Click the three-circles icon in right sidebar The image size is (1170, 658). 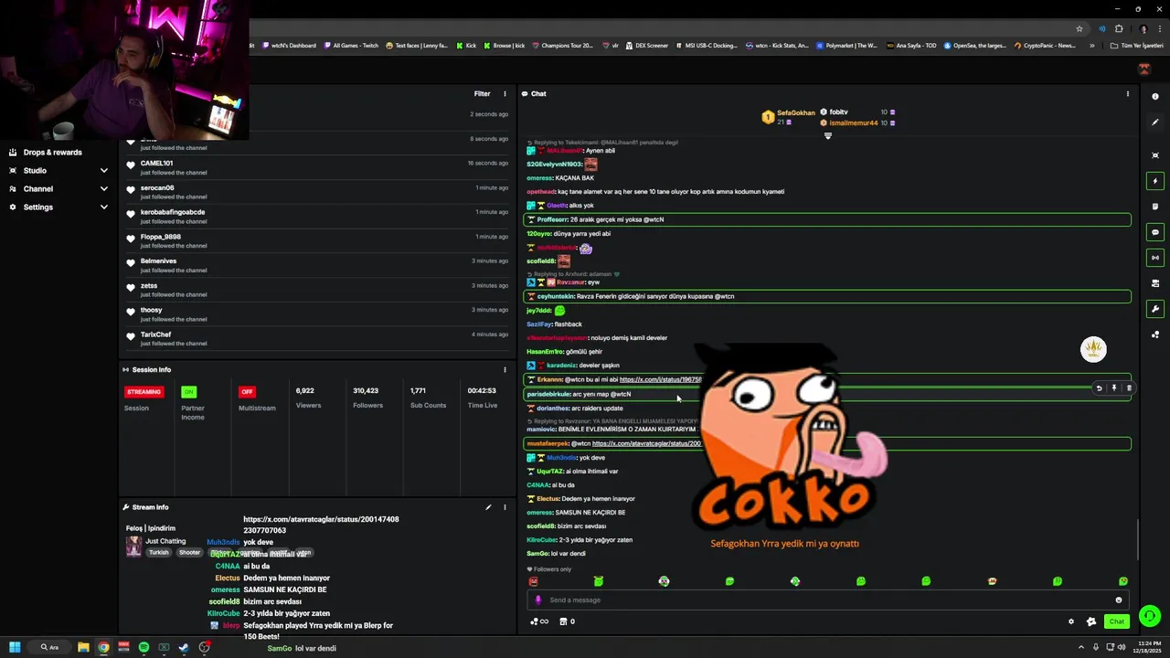(x=1155, y=334)
